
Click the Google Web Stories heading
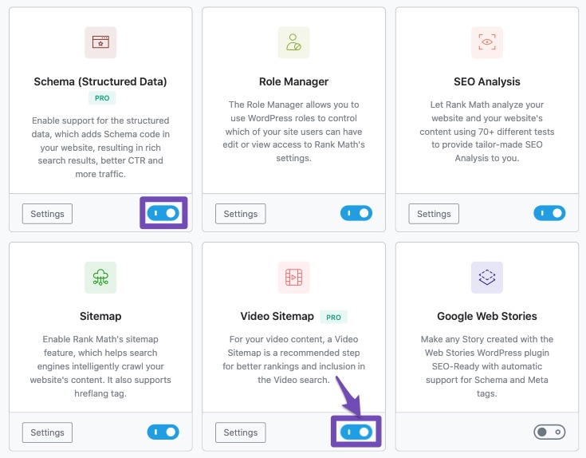pos(487,316)
